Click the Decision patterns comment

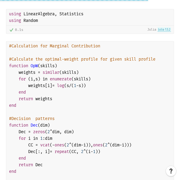[x=32, y=118]
